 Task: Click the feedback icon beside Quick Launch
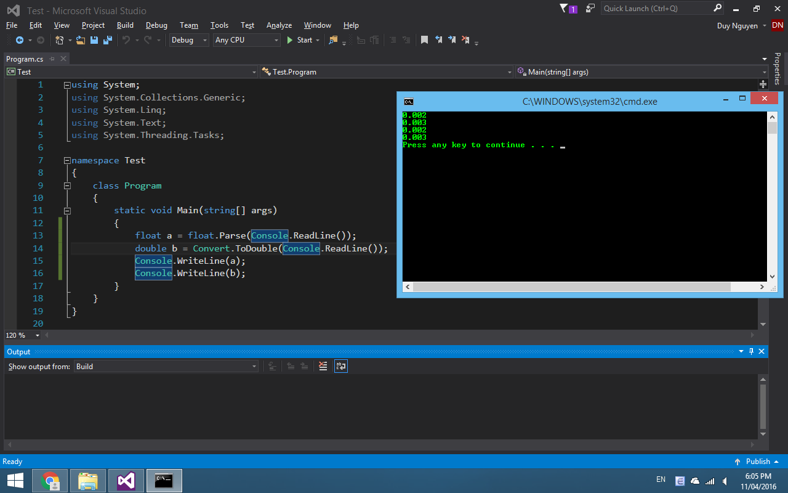590,9
